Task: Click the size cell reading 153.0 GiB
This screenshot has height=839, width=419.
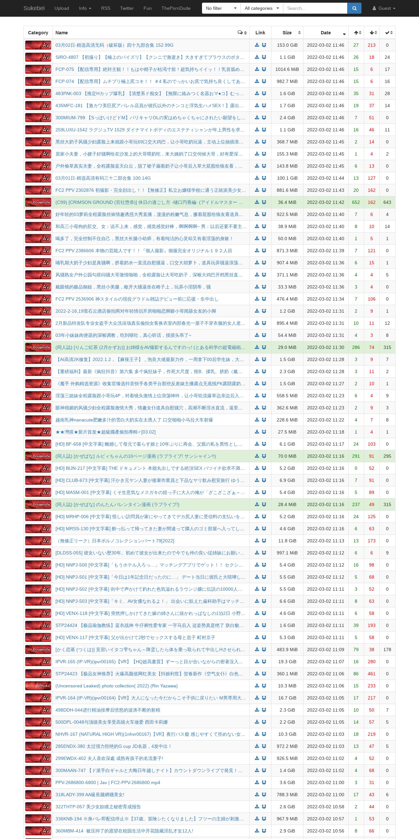Action: point(287,45)
